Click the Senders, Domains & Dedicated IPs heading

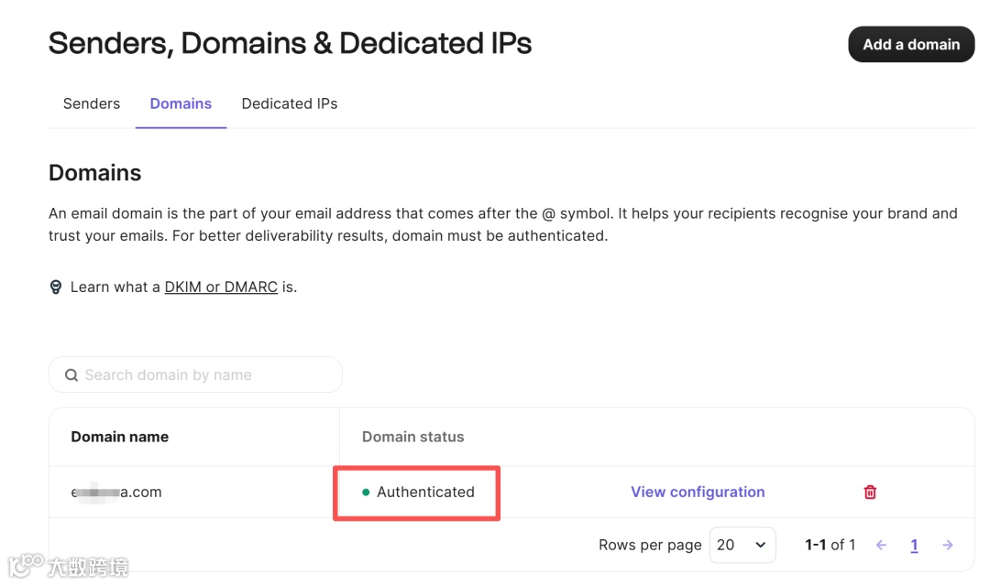tap(290, 43)
